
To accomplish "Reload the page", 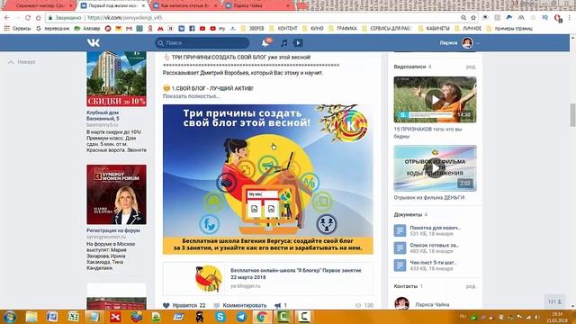I will (28, 18).
